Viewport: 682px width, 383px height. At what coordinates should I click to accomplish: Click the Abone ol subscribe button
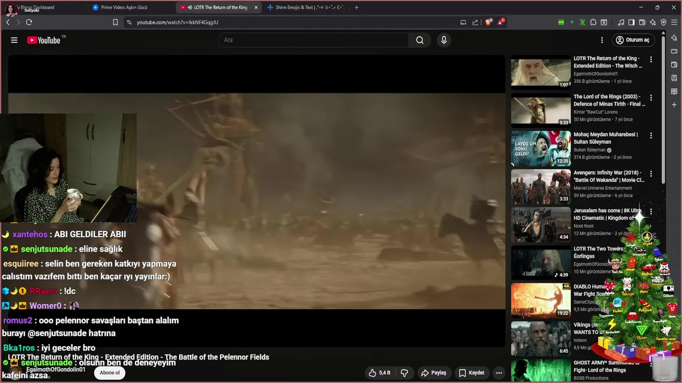point(110,373)
